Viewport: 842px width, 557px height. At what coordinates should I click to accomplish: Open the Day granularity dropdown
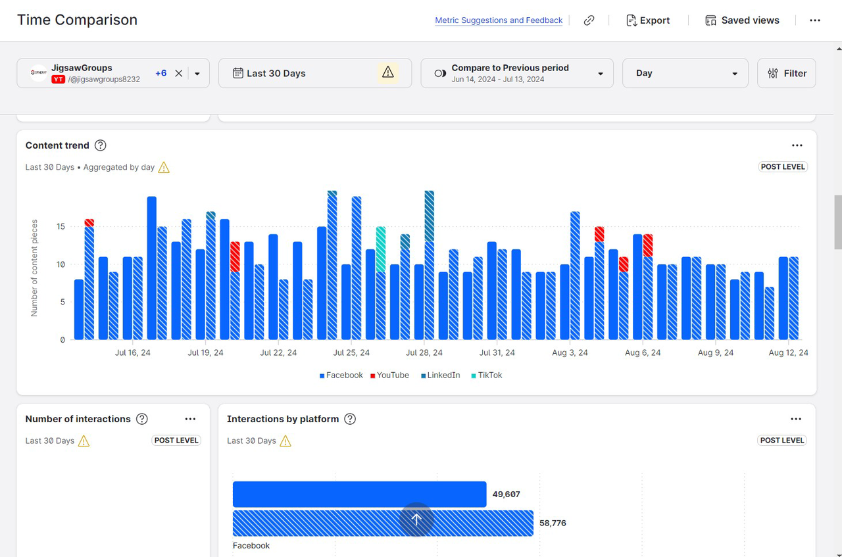[685, 73]
